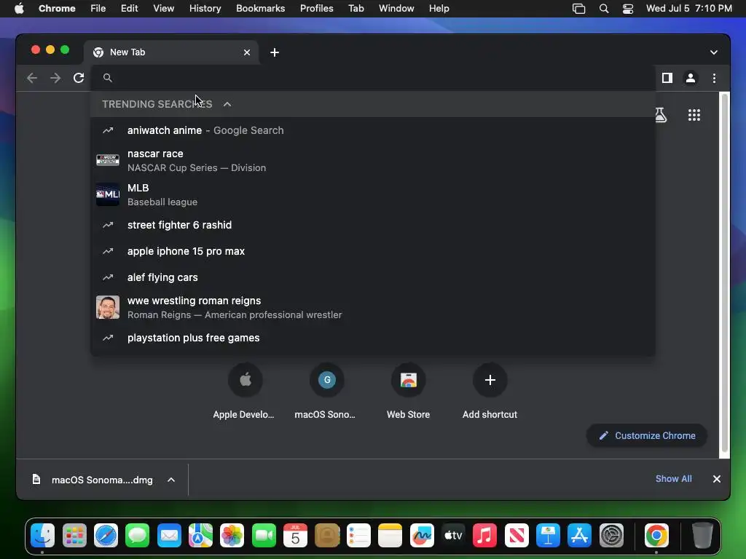Open the Google apps grid
Viewport: 746px width, 559px height.
coord(694,115)
